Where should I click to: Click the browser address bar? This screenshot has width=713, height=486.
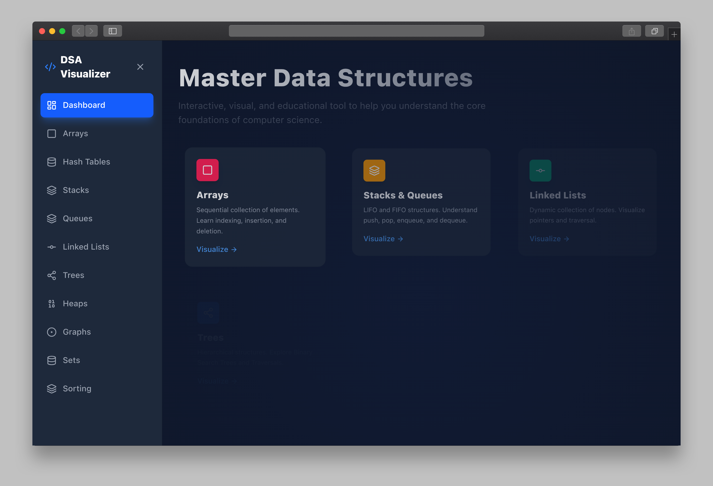tap(356, 31)
